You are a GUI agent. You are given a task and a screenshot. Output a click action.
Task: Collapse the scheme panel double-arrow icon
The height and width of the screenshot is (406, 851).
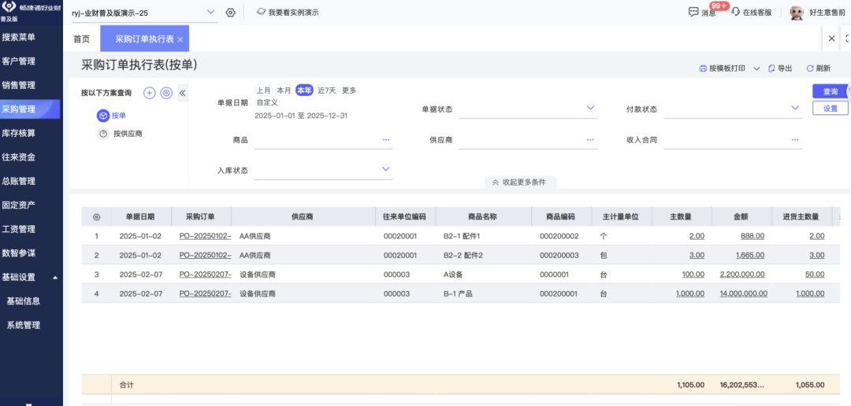[x=182, y=93]
